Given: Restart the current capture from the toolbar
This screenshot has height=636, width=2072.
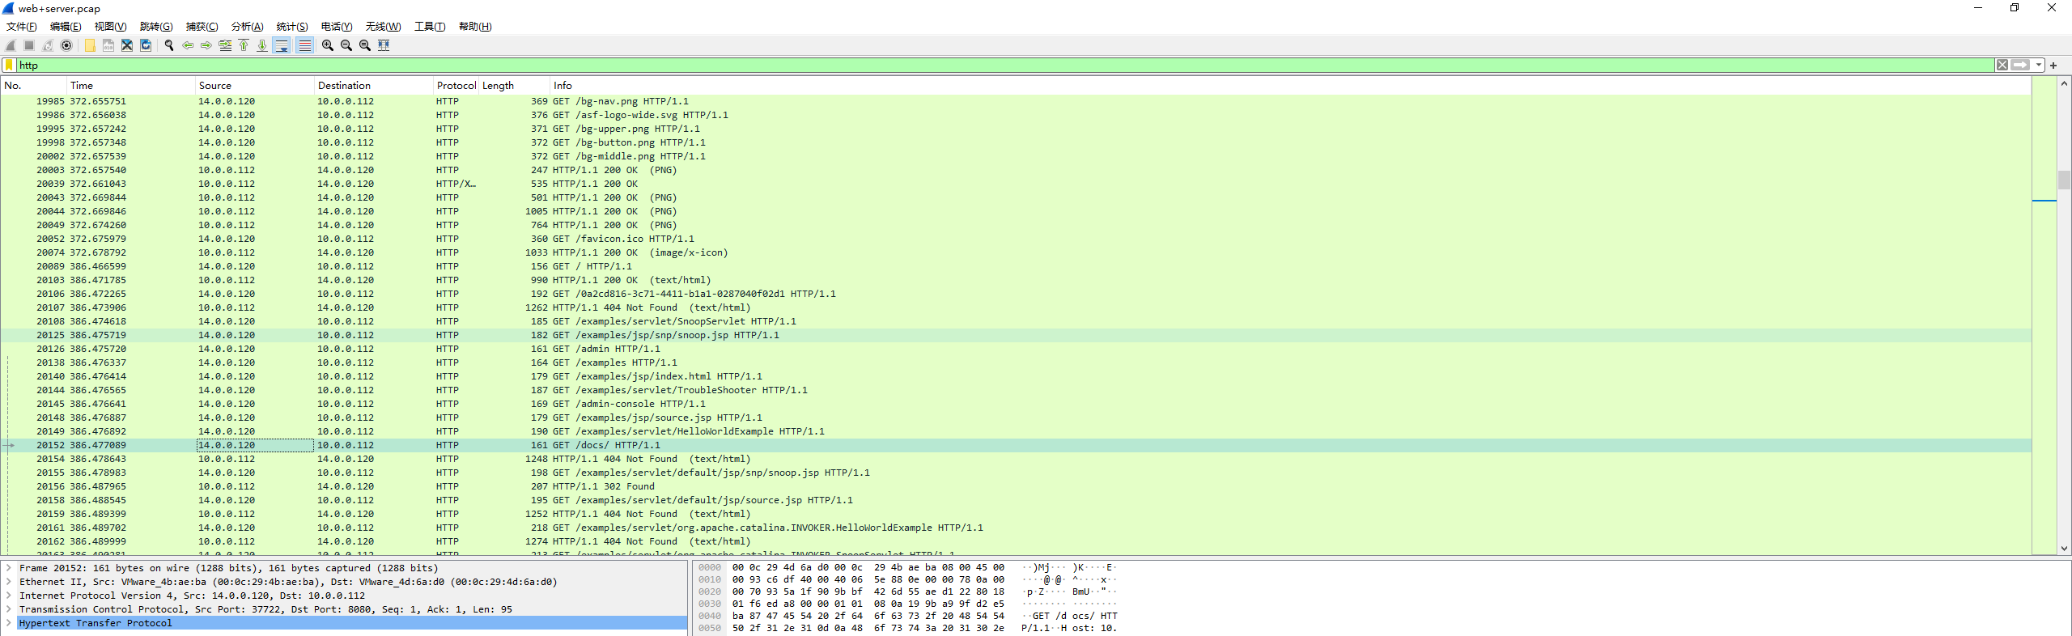Looking at the screenshot, I should pyautogui.click(x=48, y=45).
